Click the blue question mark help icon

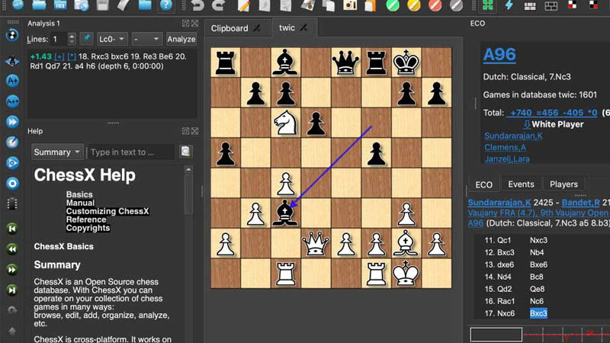(x=165, y=5)
